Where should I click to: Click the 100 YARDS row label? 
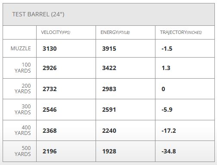(23, 68)
